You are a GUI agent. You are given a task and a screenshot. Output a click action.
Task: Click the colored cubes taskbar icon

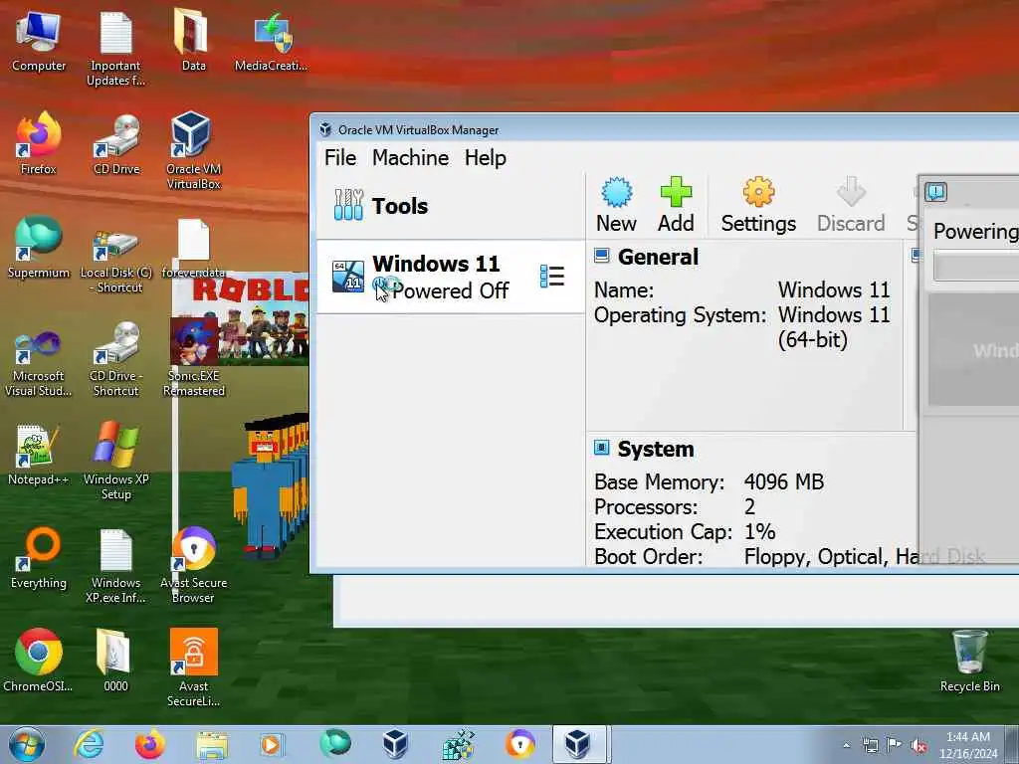458,744
